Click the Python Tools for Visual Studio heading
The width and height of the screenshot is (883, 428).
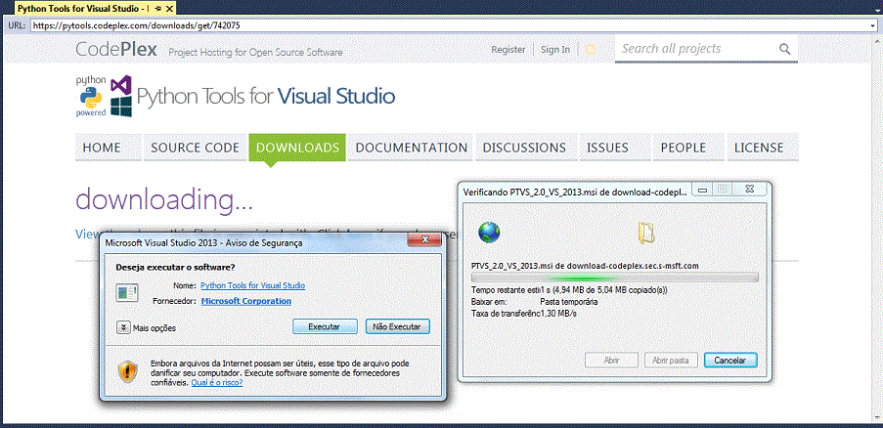coord(266,96)
